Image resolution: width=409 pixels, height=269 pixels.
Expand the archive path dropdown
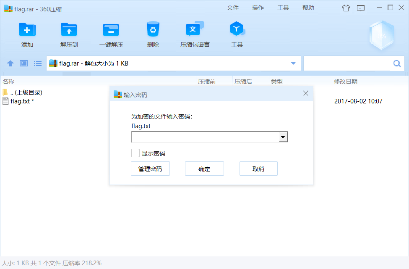[x=293, y=63]
